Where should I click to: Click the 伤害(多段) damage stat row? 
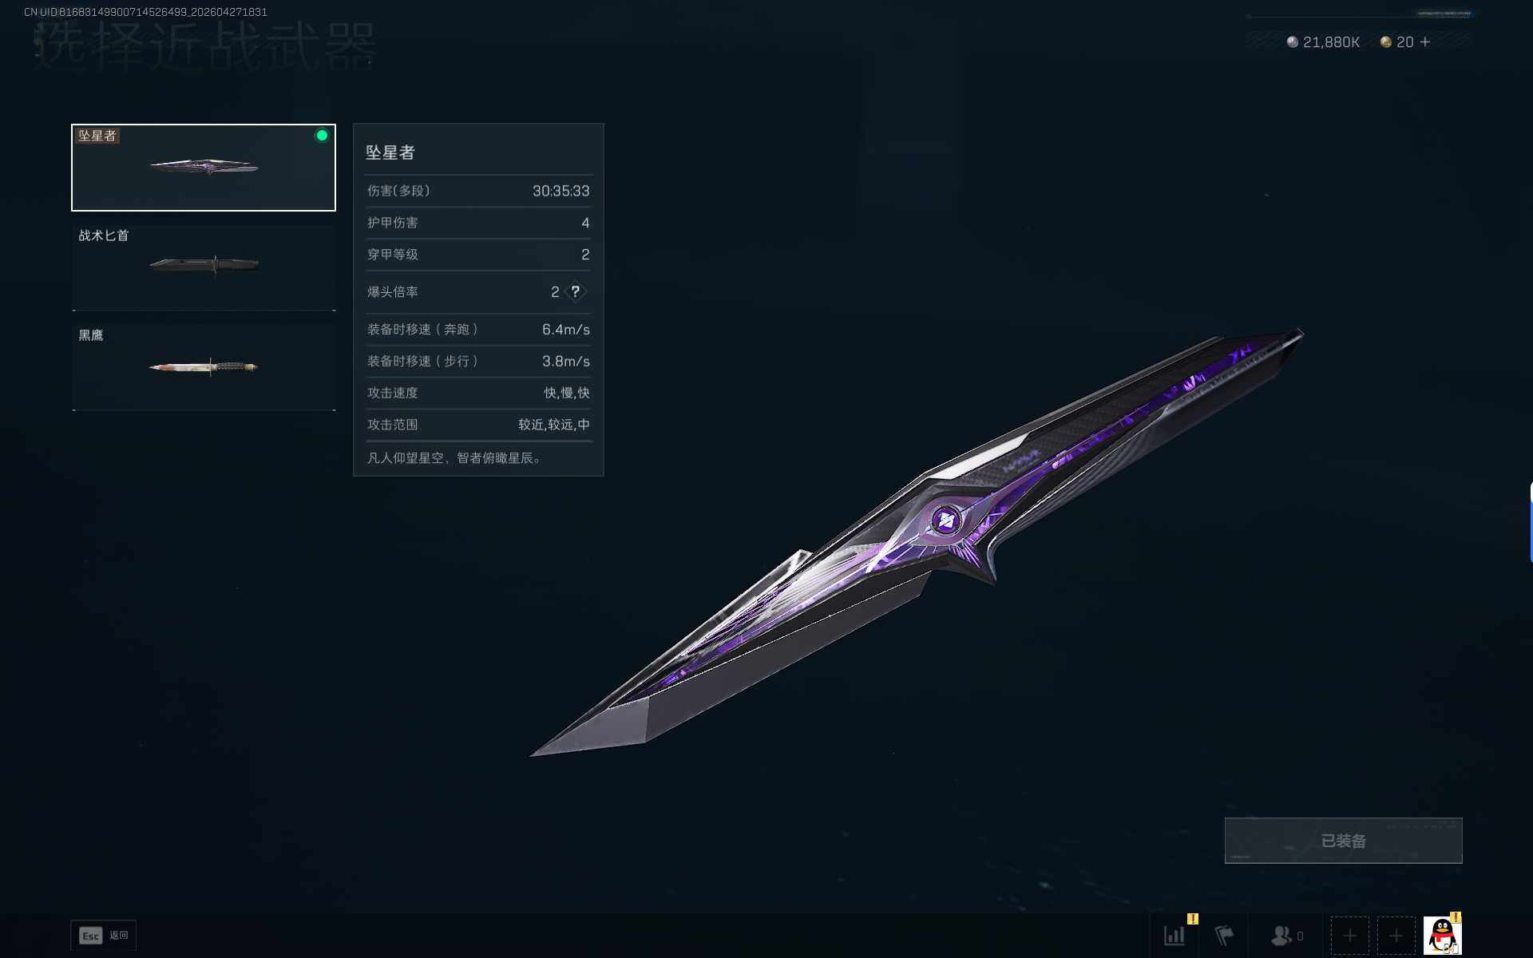coord(478,191)
